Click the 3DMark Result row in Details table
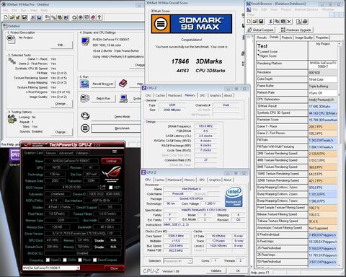The width and height of the screenshot is (346, 277). point(297,106)
